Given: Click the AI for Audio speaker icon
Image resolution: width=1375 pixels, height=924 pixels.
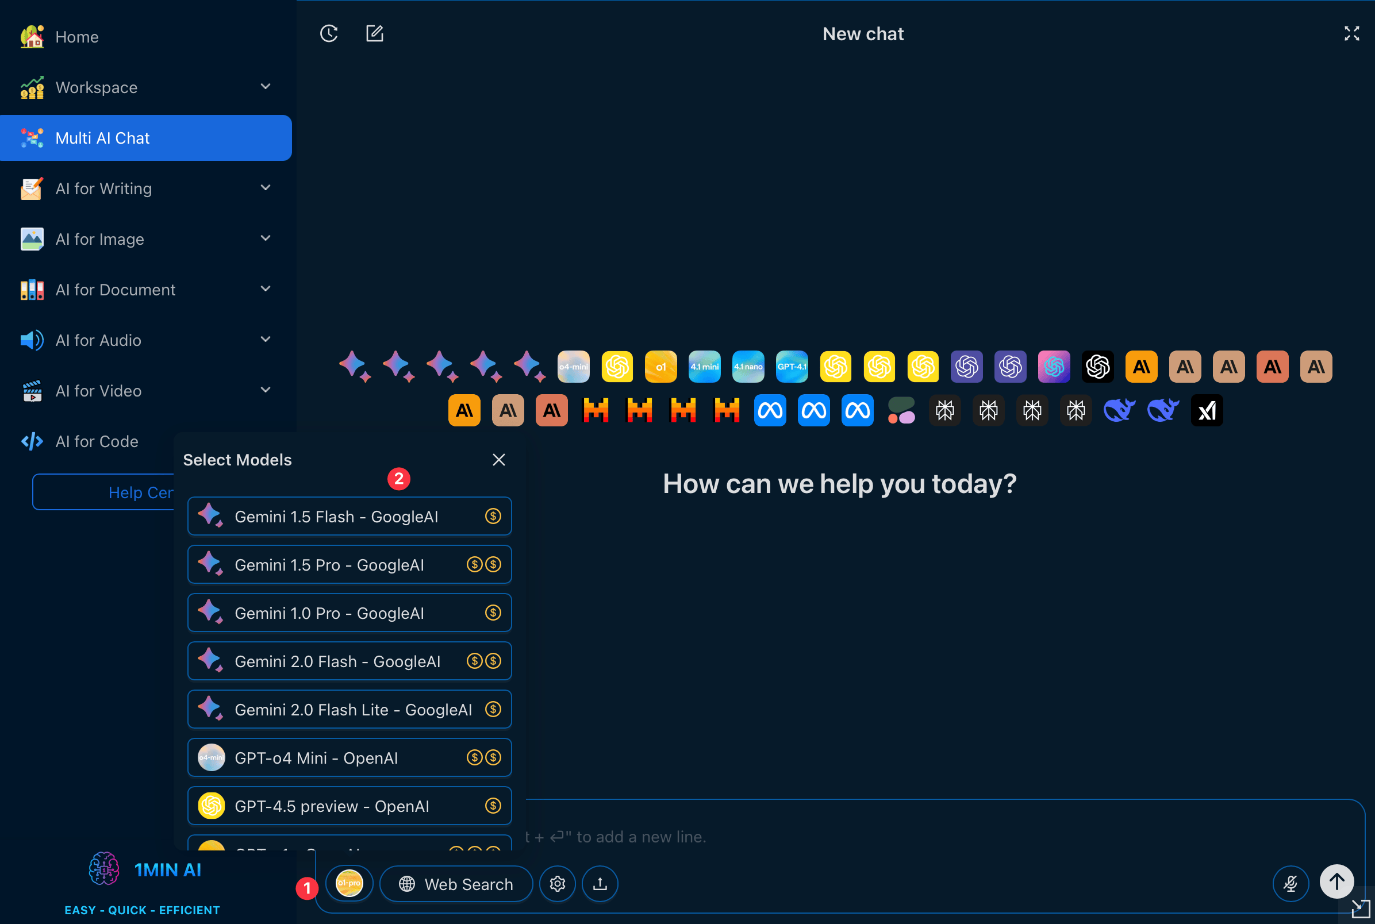Looking at the screenshot, I should pos(32,340).
